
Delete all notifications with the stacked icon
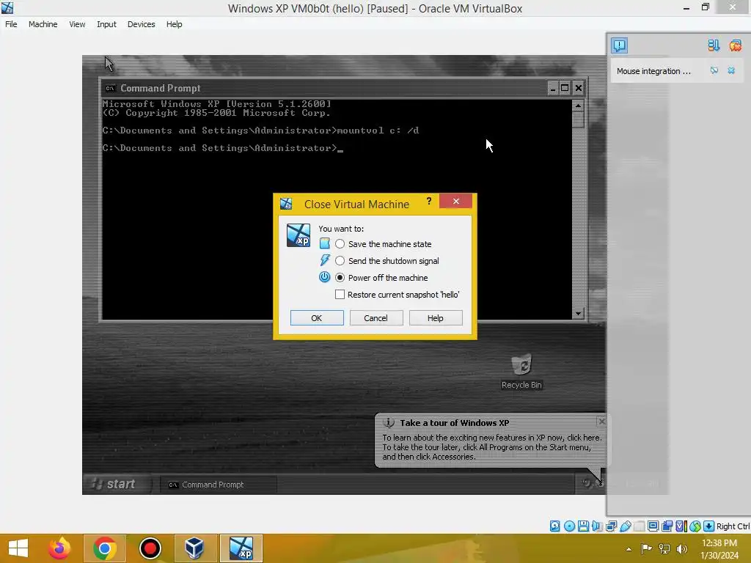[735, 45]
